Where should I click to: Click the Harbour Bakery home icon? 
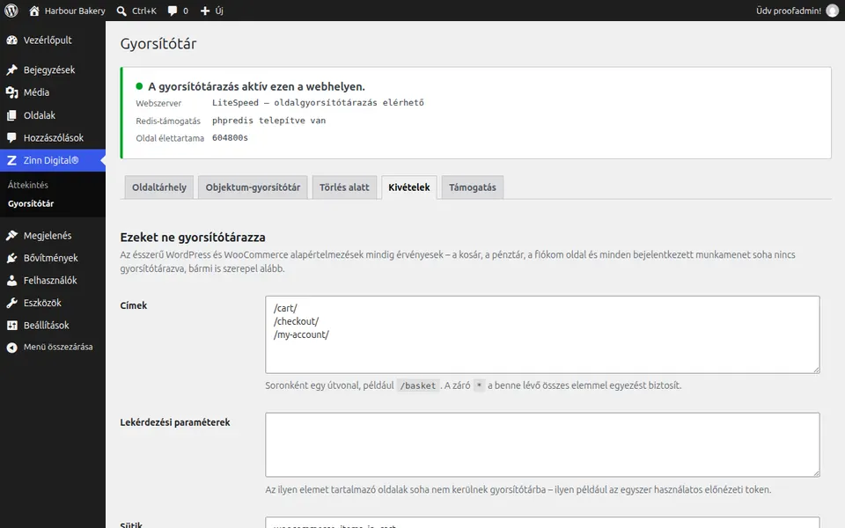pyautogui.click(x=34, y=11)
